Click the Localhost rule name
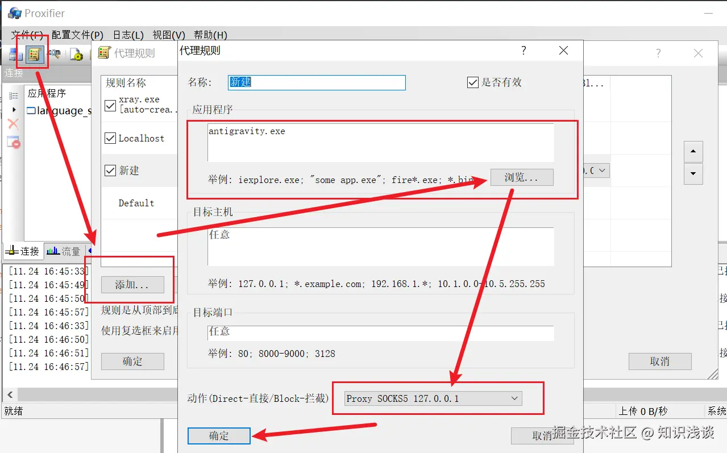727x453 pixels. (x=142, y=138)
